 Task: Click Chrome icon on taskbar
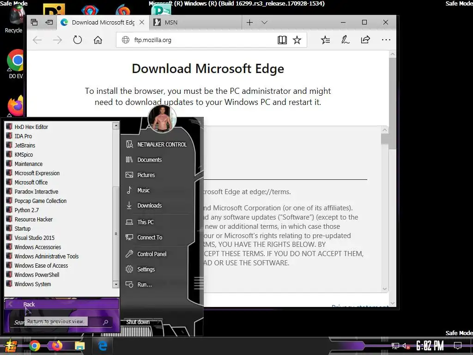coord(34,346)
